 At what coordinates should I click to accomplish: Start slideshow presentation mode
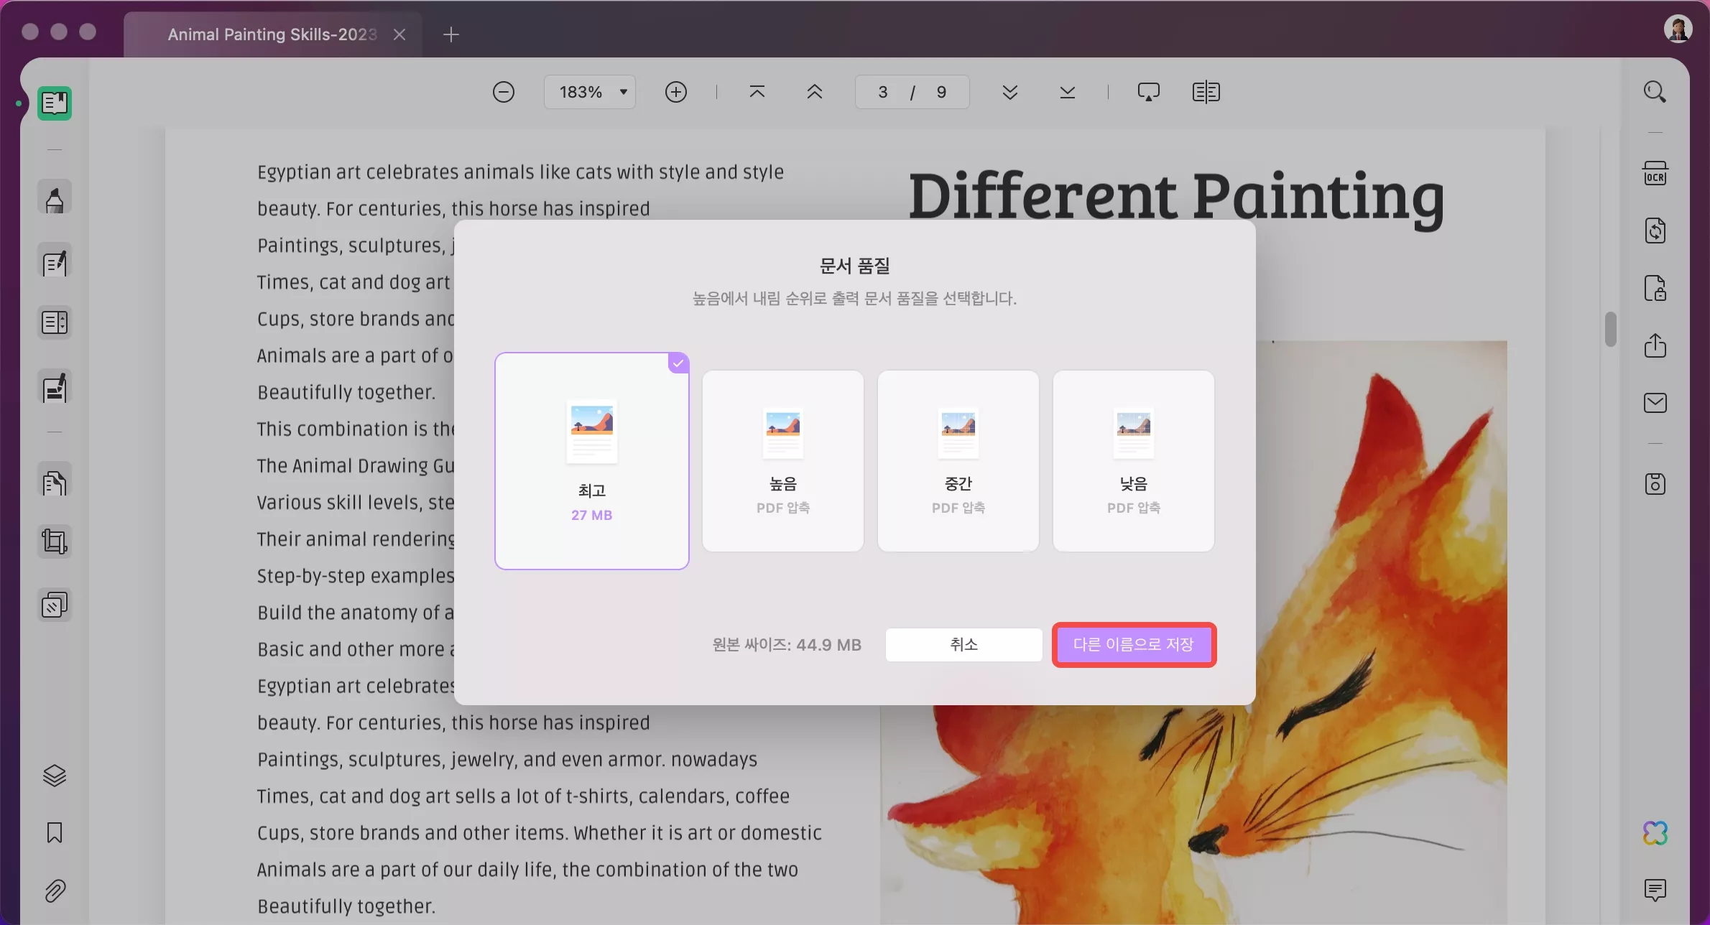[1149, 92]
